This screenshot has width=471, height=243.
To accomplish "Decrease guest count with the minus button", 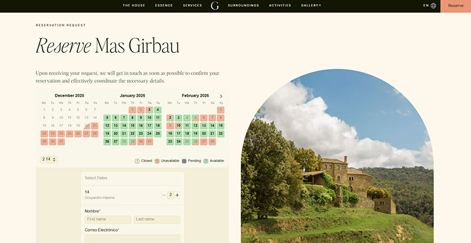I will click(x=164, y=195).
